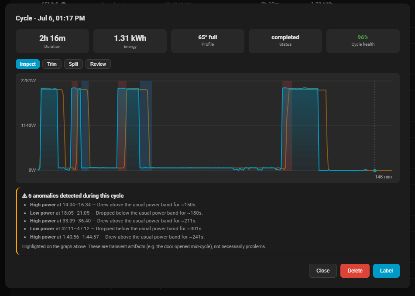Click the warning triangle icon beside anomalies heading
415x296 pixels.
24,195
